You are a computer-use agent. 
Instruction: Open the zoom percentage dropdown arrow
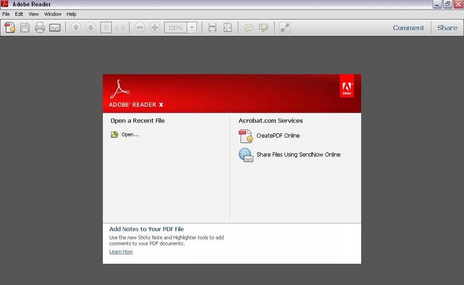(x=192, y=28)
